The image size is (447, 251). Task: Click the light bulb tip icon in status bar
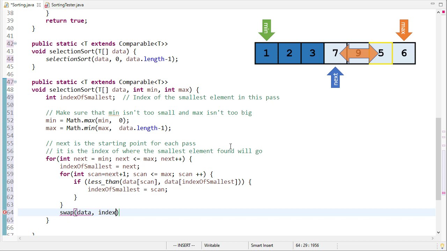pos(442,246)
